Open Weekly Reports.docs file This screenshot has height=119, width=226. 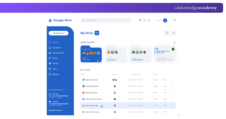92,80
